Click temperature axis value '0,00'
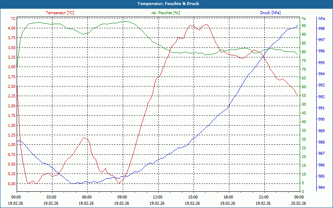Viewport: 333px width, 208px height. (12, 183)
